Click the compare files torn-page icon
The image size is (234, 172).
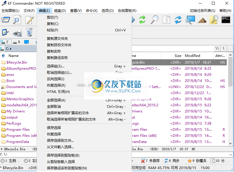[166, 19]
